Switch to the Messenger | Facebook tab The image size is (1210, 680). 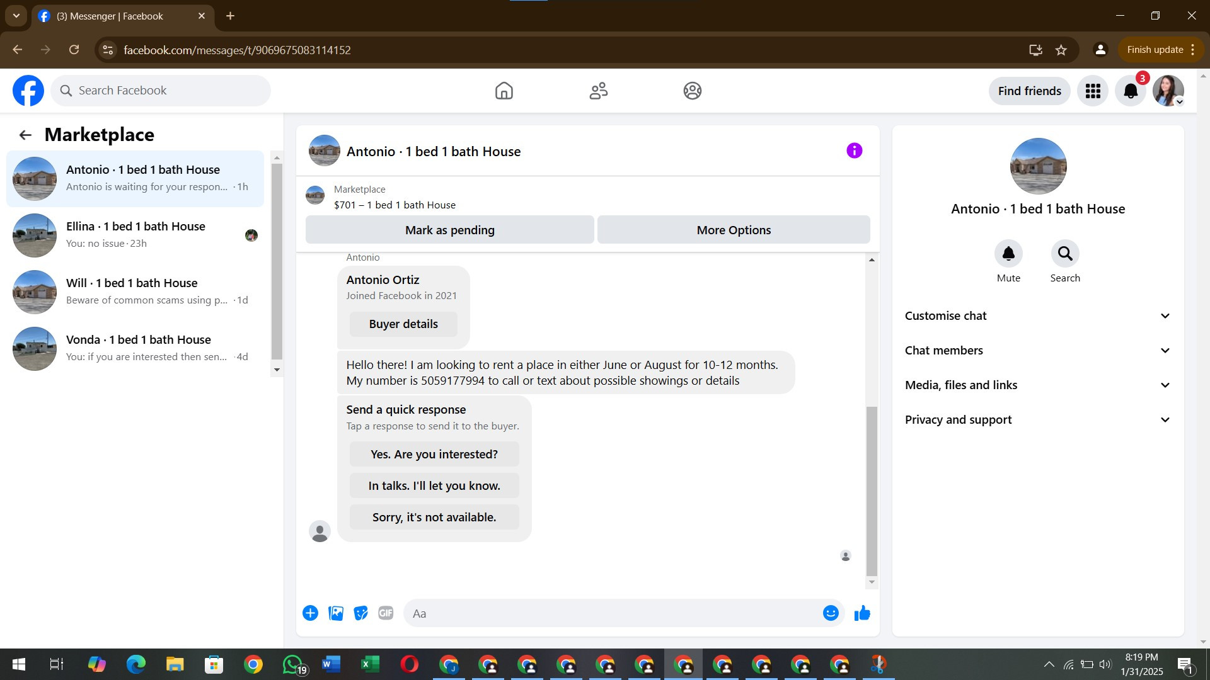pos(123,16)
